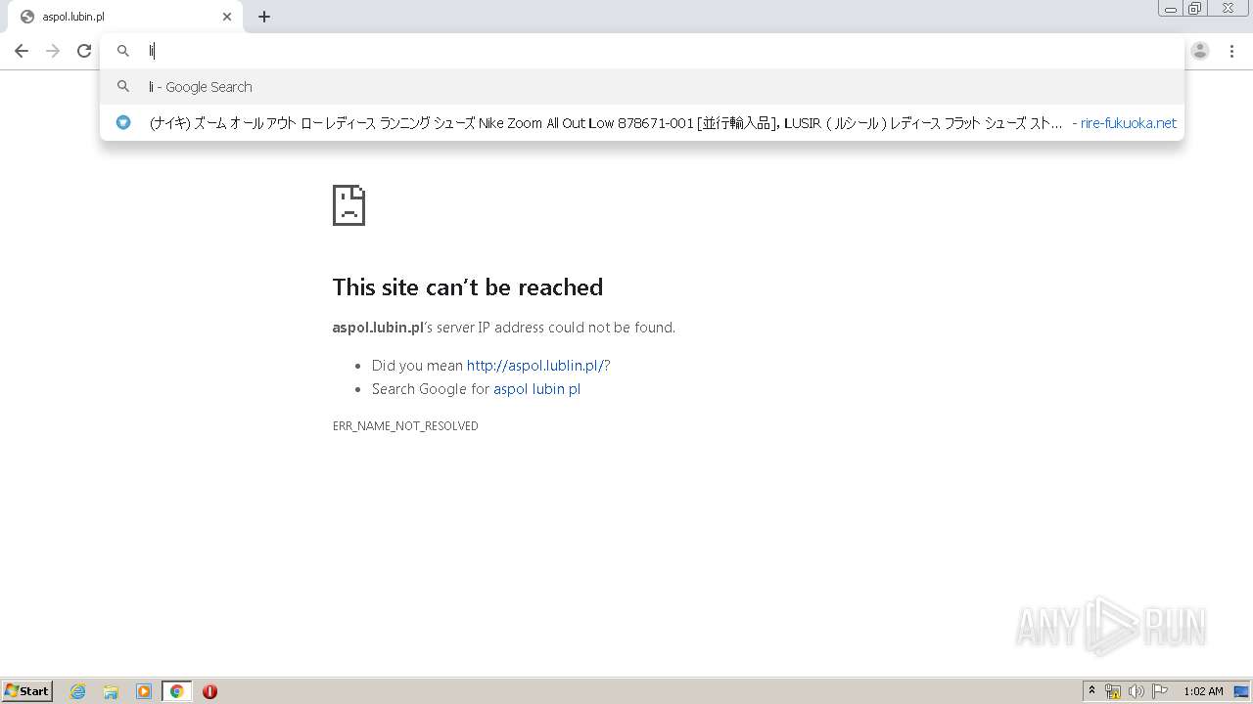The image size is (1253, 704).
Task: Click the show desktop tray button
Action: click(x=1241, y=691)
